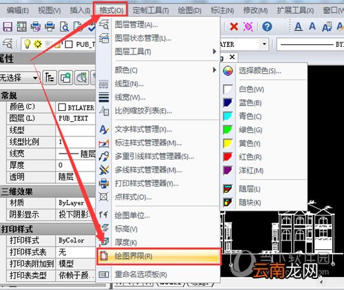Select Scale List (比例缩放列表) item
Image resolution: width=344 pixels, height=290 pixels.
158,111
